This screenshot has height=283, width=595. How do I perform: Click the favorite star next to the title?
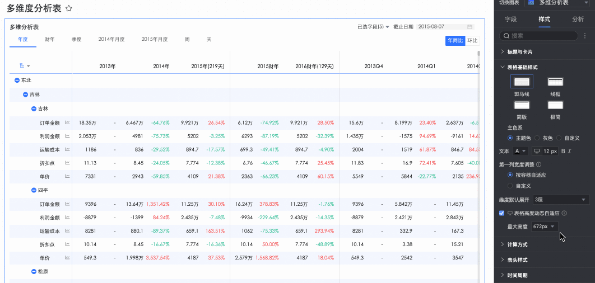click(69, 8)
